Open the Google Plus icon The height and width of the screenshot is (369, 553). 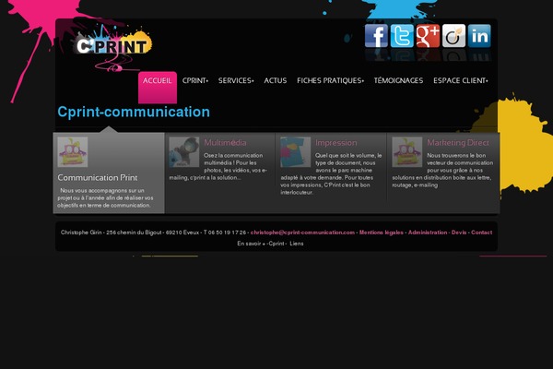point(428,36)
